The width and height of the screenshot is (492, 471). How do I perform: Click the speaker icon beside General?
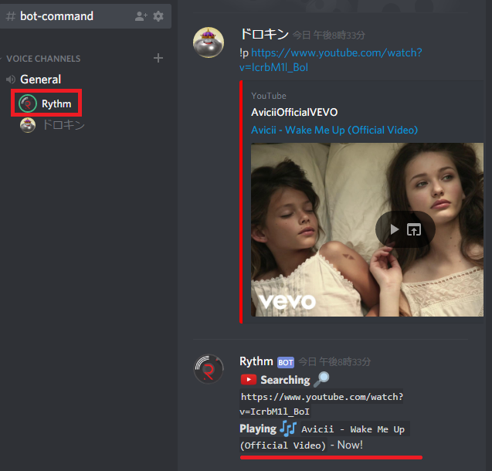(x=11, y=80)
